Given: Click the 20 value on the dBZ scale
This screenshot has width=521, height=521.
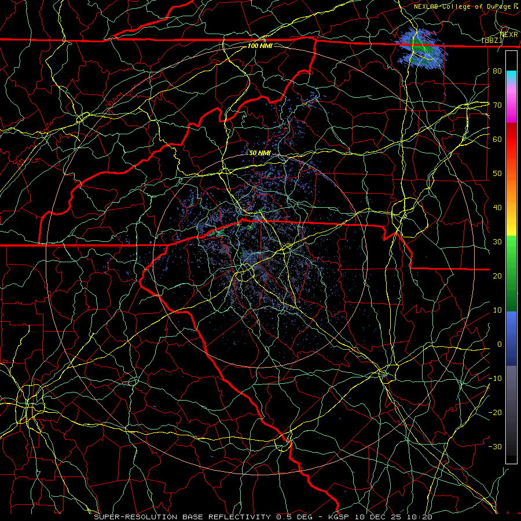Looking at the screenshot, I should (497, 276).
